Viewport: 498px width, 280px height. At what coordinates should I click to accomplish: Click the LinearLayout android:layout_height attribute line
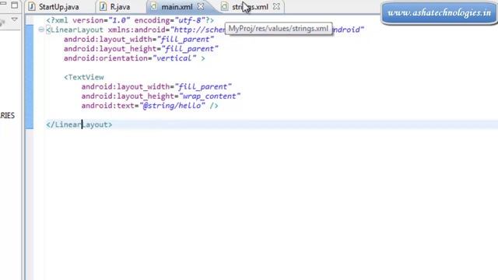[x=141, y=49]
